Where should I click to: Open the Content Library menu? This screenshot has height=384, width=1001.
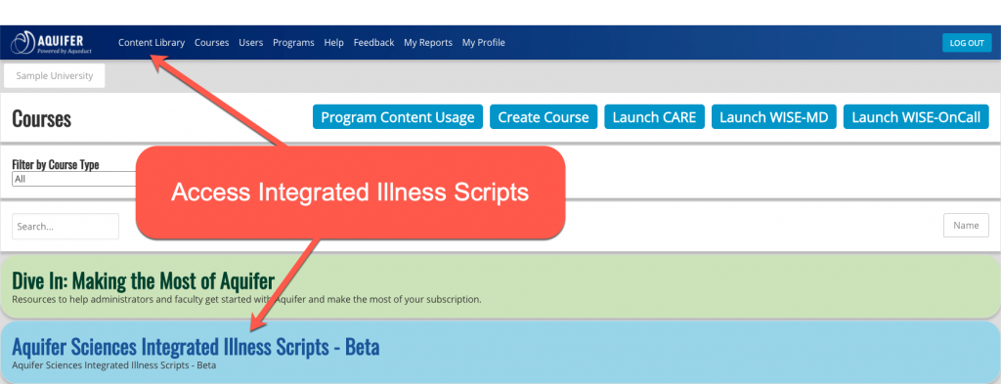coord(152,43)
